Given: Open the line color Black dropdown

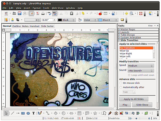Looking at the screenshot, I should [67, 20].
